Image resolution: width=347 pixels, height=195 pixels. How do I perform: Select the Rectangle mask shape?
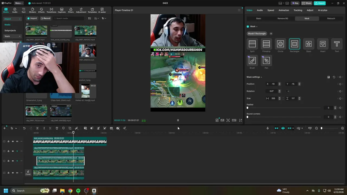[294, 44]
